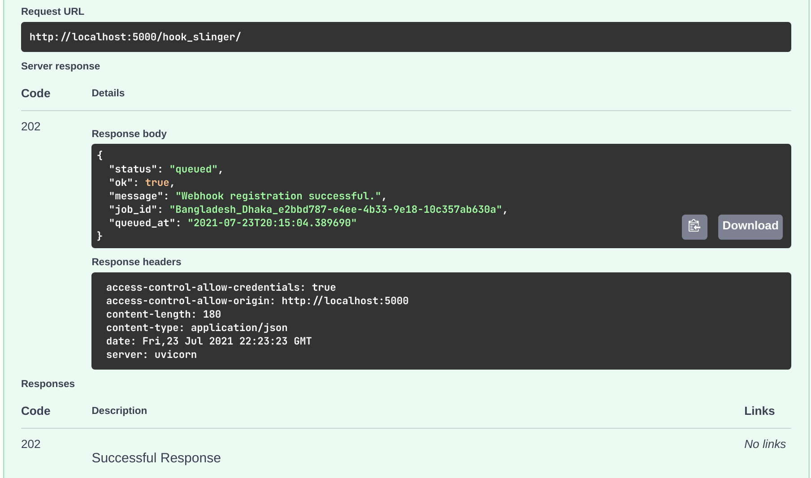
Task: Click the content-length header line
Action: 164,314
